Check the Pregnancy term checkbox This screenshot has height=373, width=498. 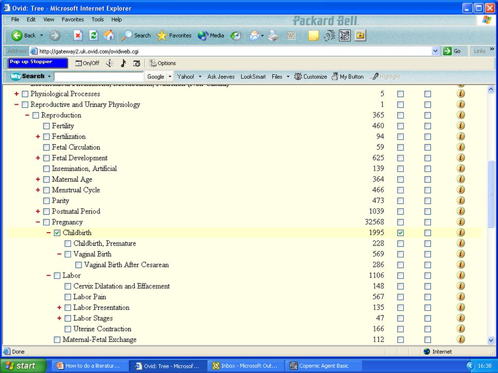(46, 222)
